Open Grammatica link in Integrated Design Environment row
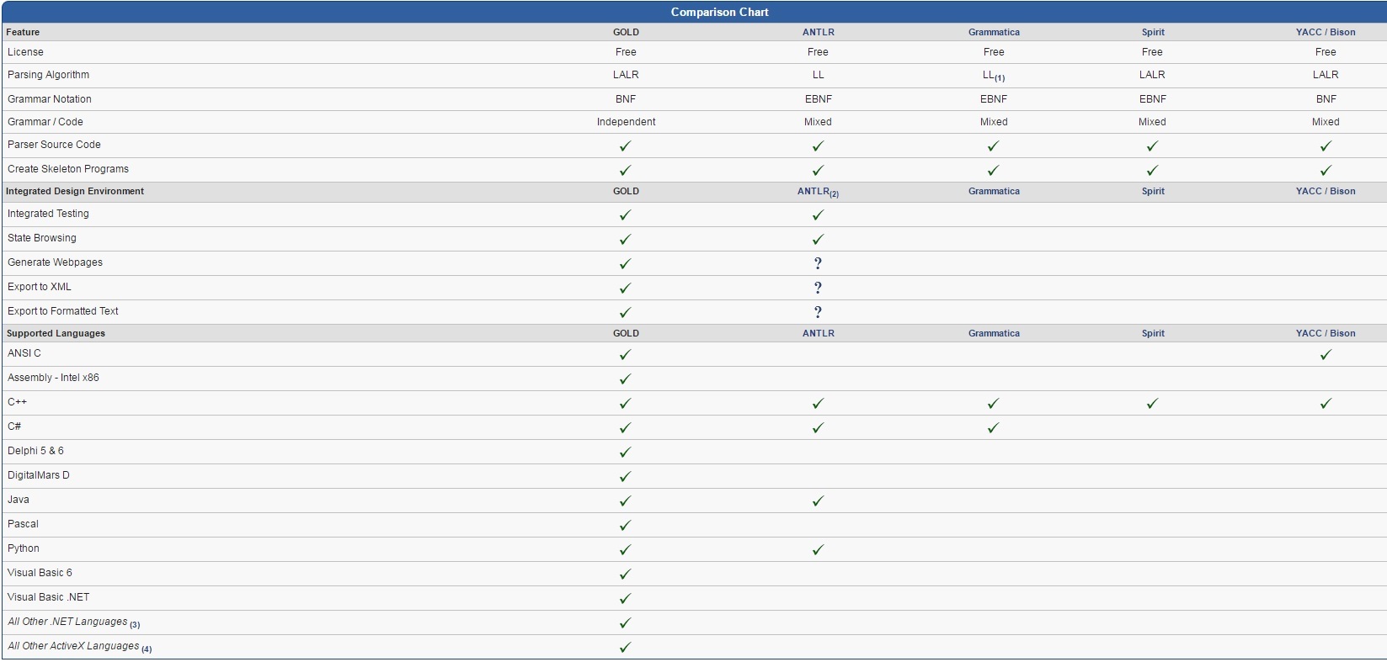The height and width of the screenshot is (662, 1387). coord(994,191)
